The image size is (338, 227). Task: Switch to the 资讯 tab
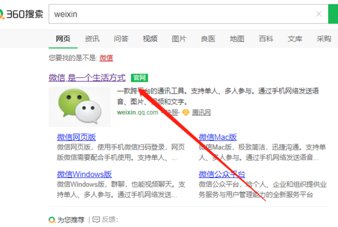tap(92, 39)
